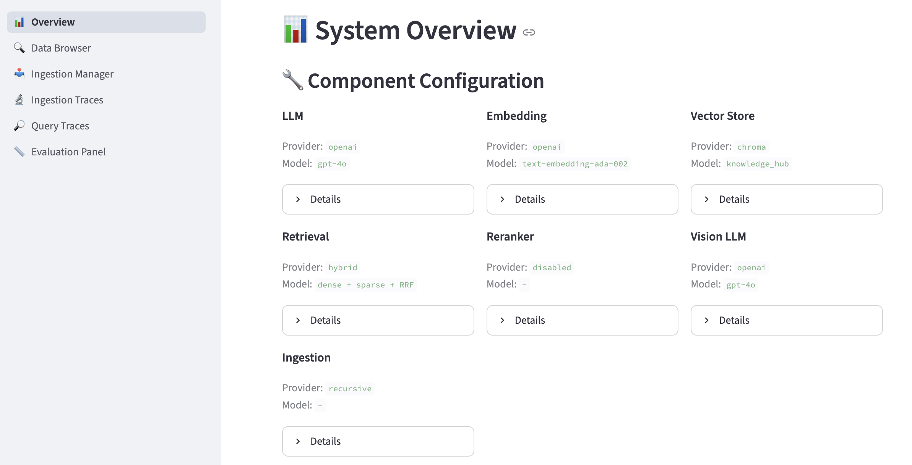Click the Ingestion Traces microscope icon
The image size is (912, 465).
[x=19, y=100]
